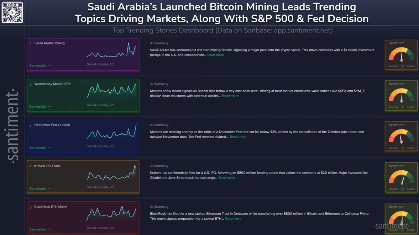Toggle Bullish on the Kraken IPO Plans gauge
Screen dimensions: 419x235
pos(410,189)
